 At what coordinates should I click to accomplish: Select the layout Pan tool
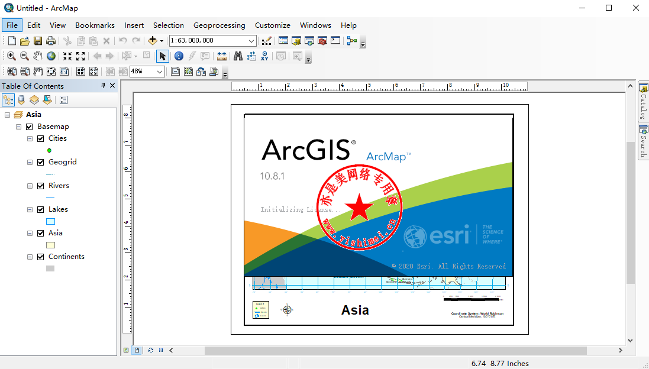tap(38, 72)
